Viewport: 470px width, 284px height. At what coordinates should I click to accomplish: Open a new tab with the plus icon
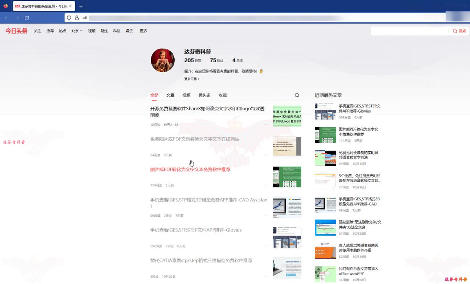coord(80,6)
